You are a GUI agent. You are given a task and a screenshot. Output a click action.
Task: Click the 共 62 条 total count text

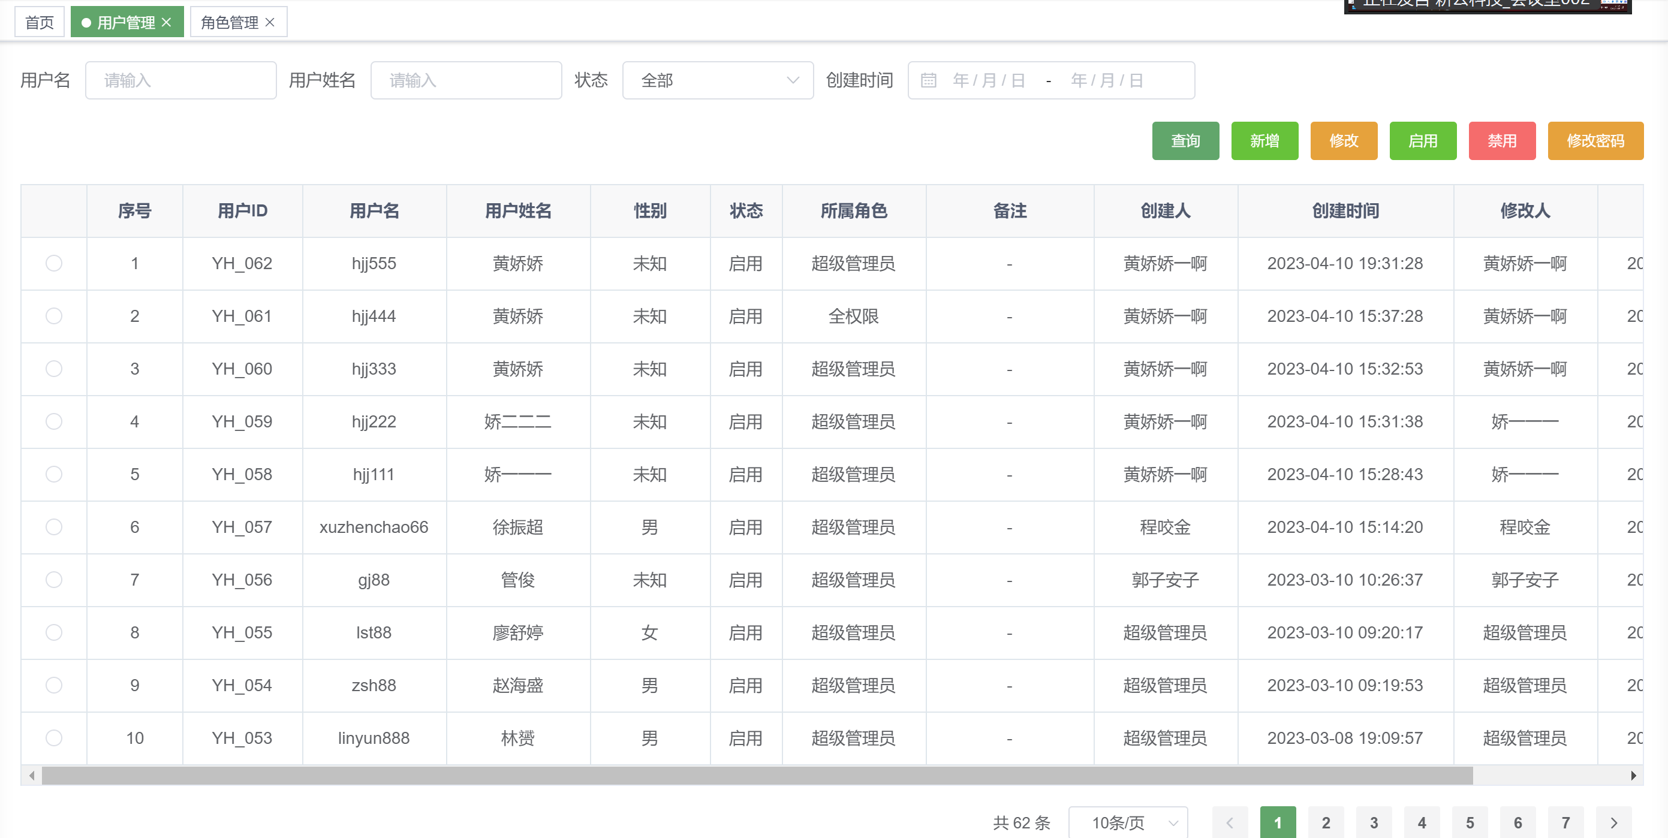[1021, 822]
